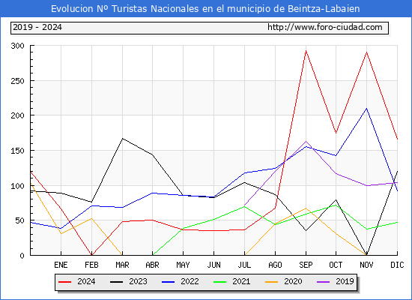
Task: Click the black 2023 peak at MAR
Action: click(x=122, y=139)
